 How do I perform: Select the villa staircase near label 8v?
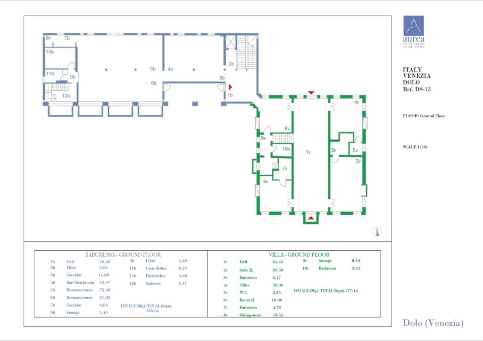pos(283,138)
